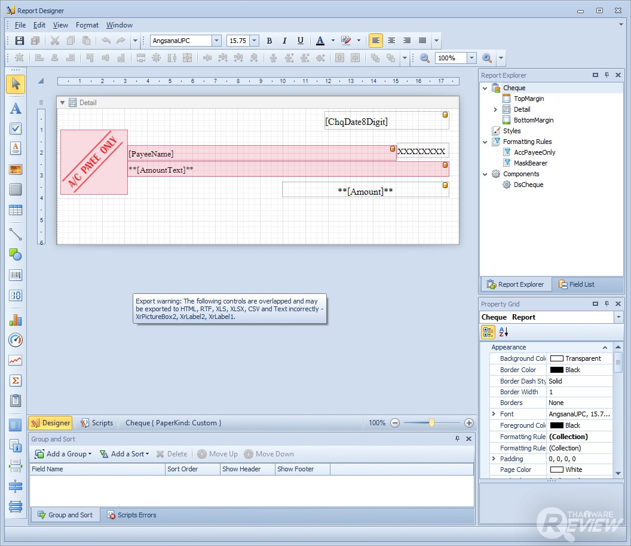Select the Table tool in toolbox
The width and height of the screenshot is (631, 546).
16,210
